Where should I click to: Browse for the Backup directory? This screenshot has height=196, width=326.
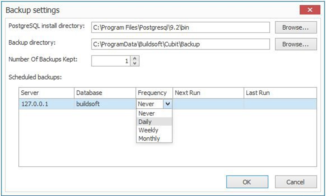(296, 44)
